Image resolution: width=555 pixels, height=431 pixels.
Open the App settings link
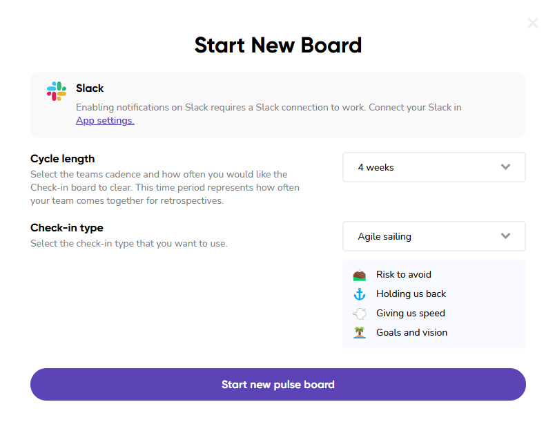coord(105,120)
